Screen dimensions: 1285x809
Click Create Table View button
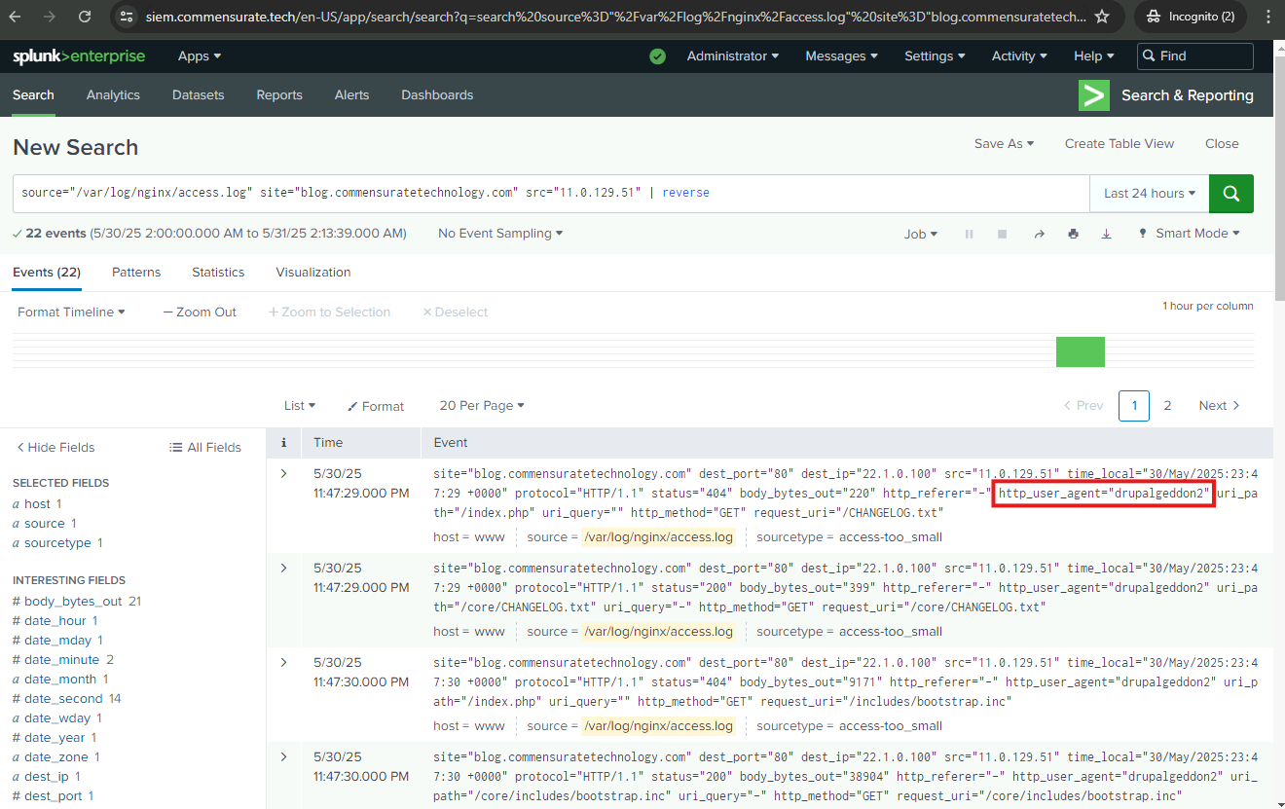[x=1119, y=144]
